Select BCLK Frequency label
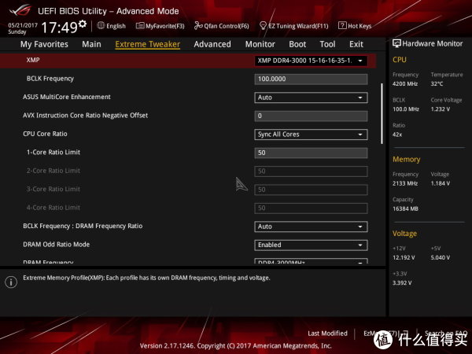The image size is (472, 354). click(x=50, y=79)
